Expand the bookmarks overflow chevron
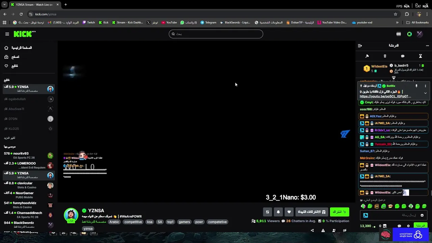432x243 pixels. tap(397, 23)
